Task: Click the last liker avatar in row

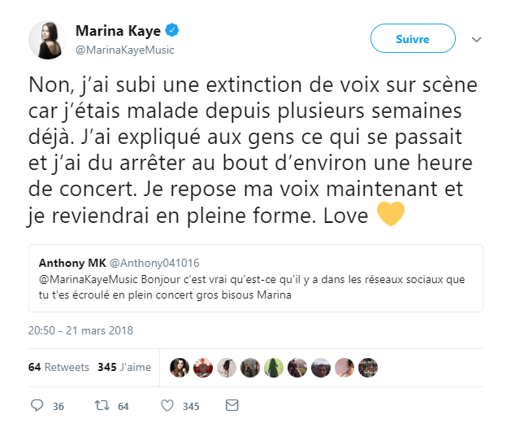Action: (368, 367)
